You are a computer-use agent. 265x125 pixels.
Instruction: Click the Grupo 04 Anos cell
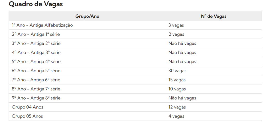click(87, 107)
